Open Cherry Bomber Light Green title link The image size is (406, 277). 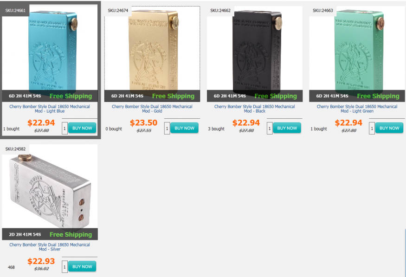(x=357, y=109)
